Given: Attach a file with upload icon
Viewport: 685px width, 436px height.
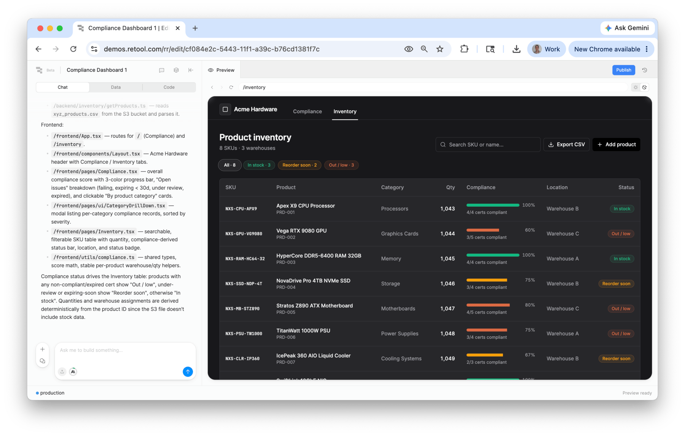Looking at the screenshot, I should tap(62, 371).
